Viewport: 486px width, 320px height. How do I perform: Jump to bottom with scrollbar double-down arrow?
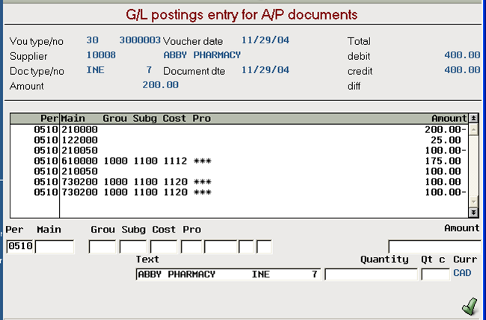pyautogui.click(x=473, y=212)
